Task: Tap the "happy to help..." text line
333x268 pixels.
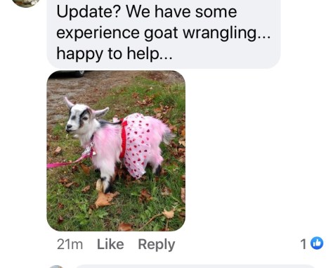Action: pyautogui.click(x=115, y=53)
